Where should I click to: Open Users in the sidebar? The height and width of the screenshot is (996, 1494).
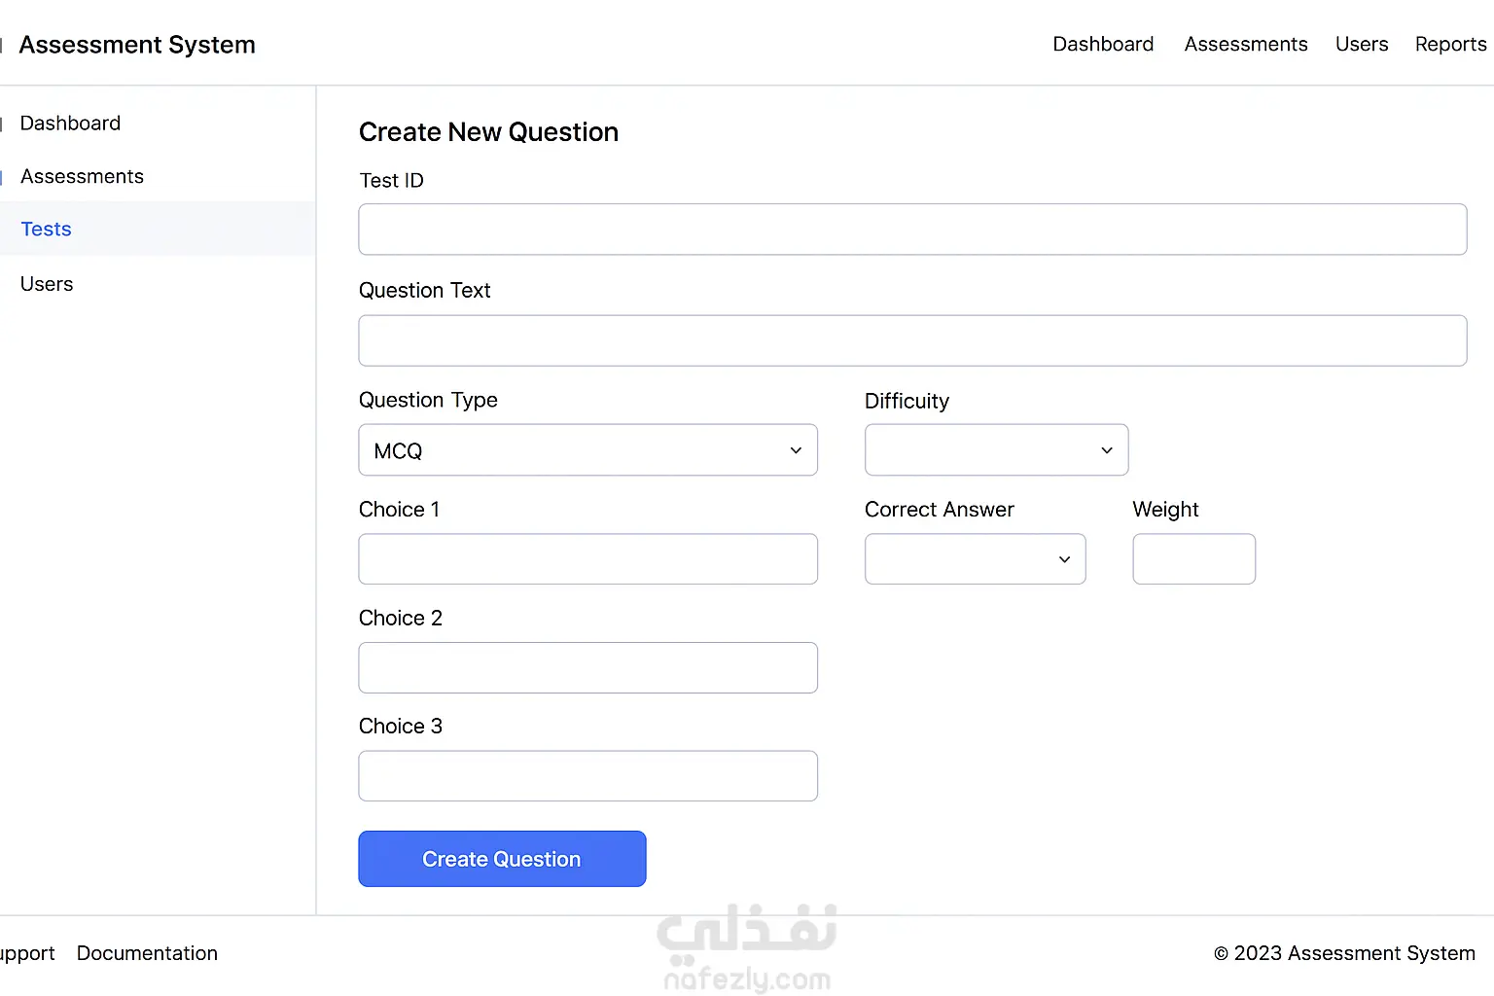[47, 284]
